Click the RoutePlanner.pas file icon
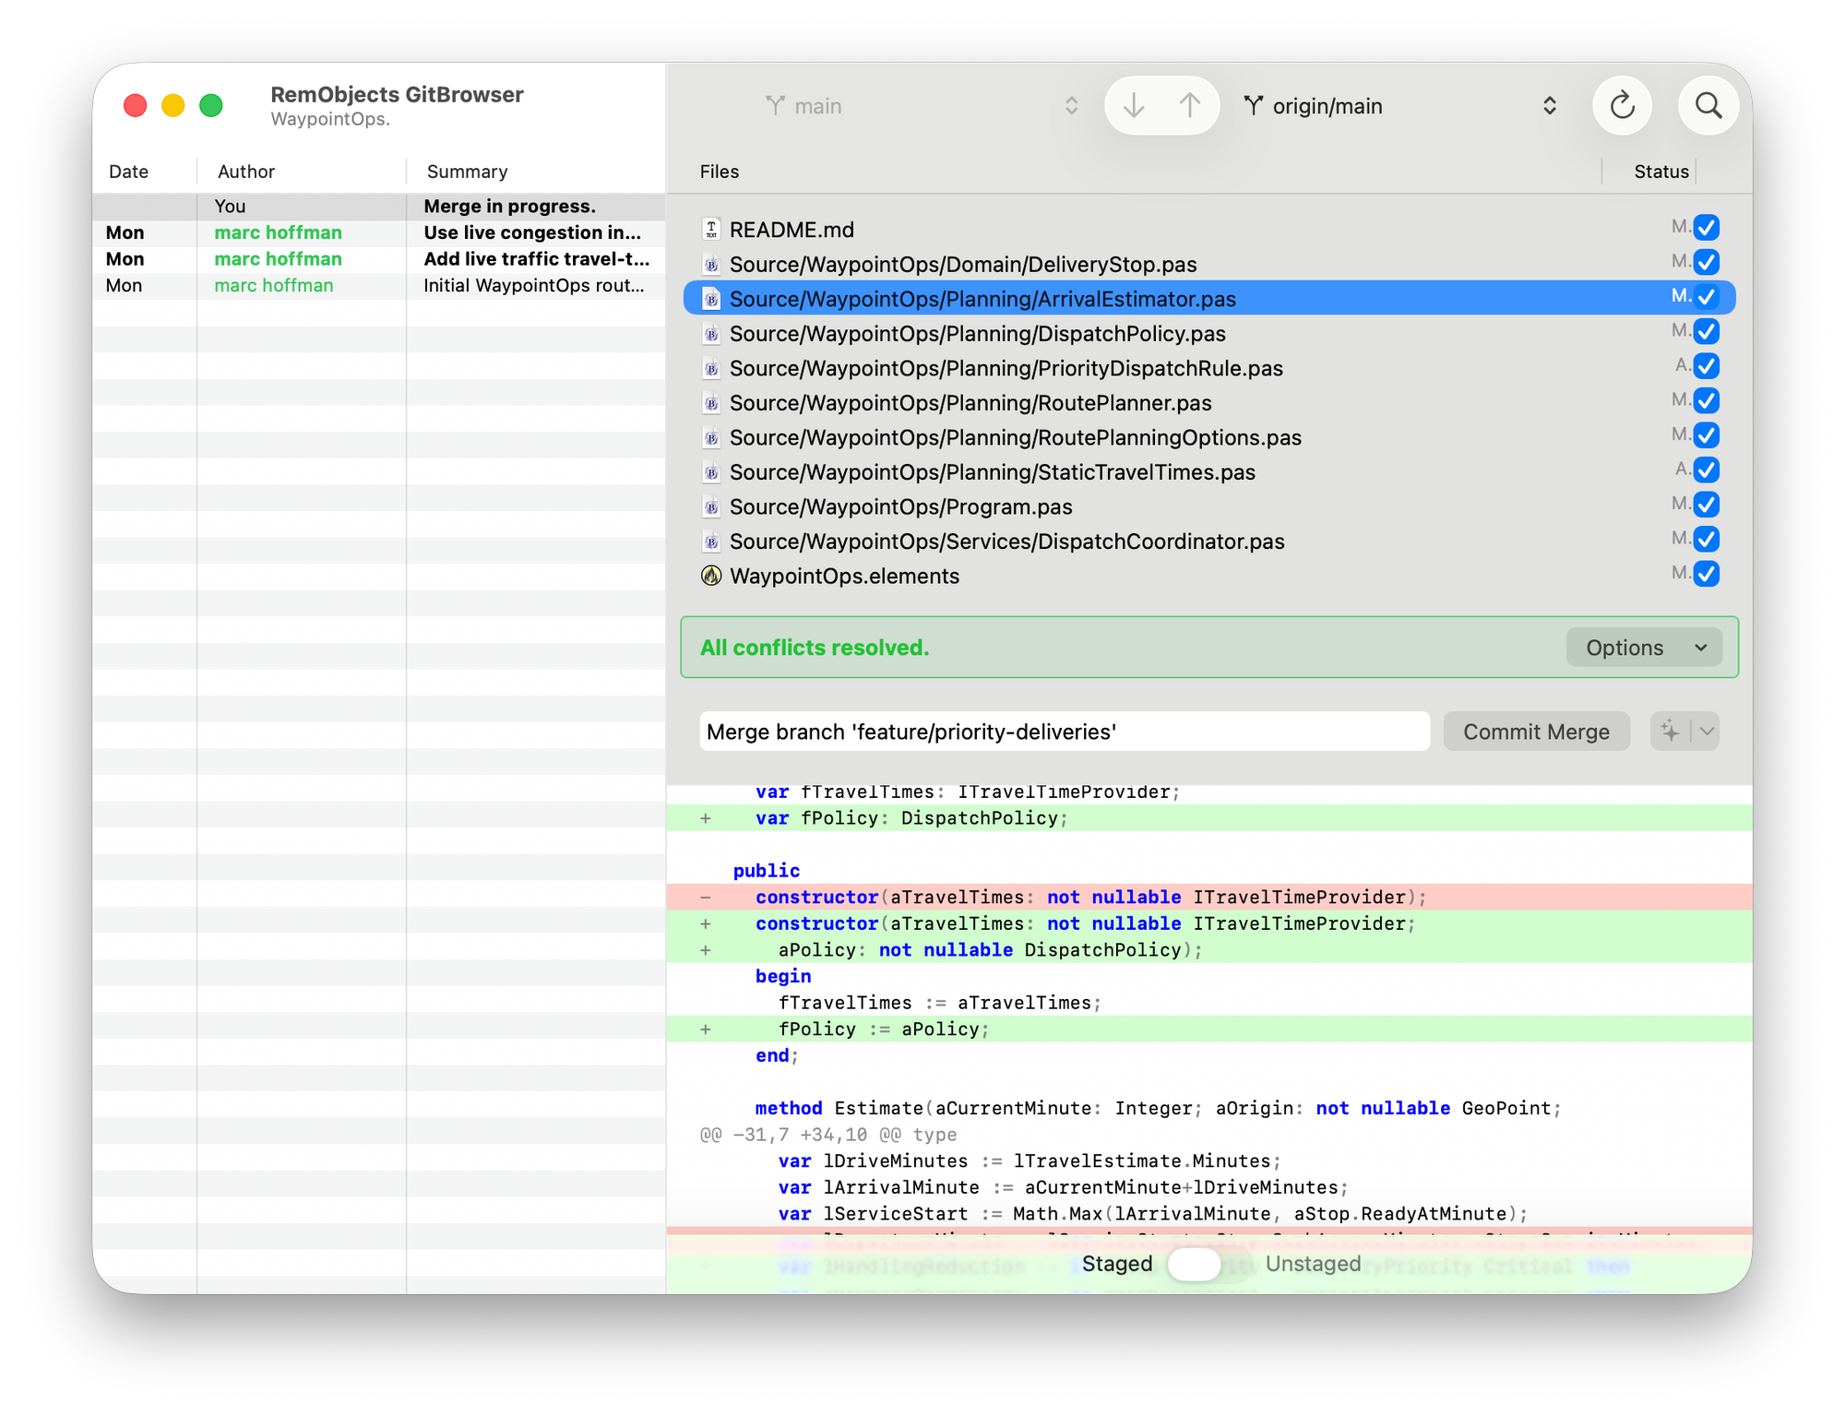Viewport: 1845px width, 1416px height. click(x=711, y=403)
